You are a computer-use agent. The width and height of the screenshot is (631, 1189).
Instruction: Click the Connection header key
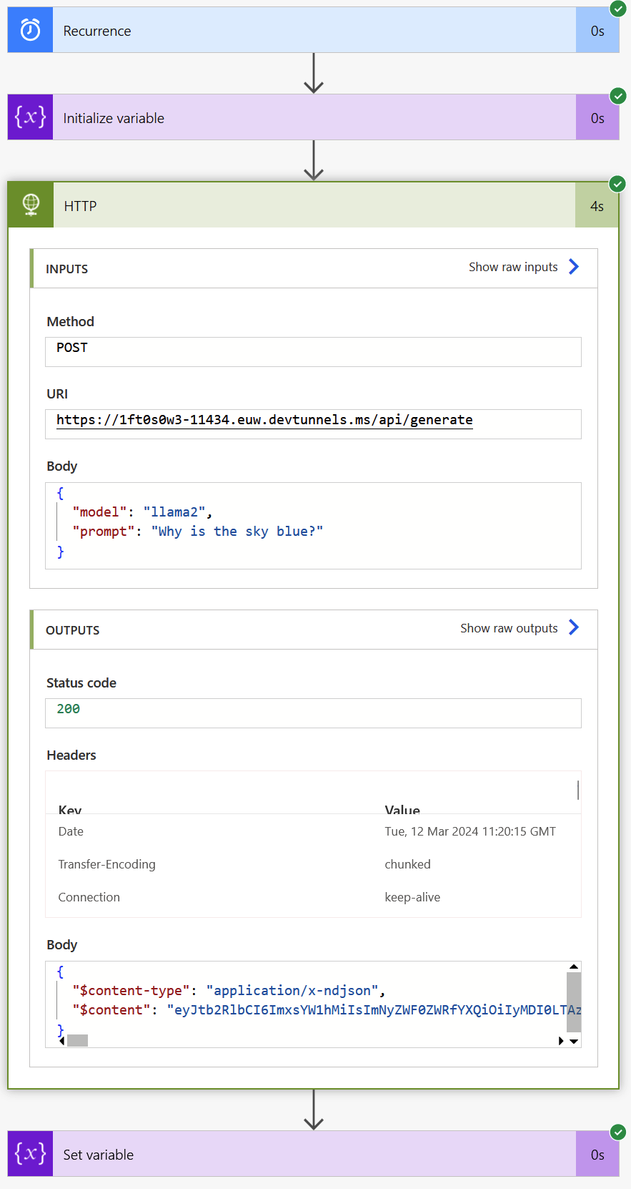tap(89, 897)
